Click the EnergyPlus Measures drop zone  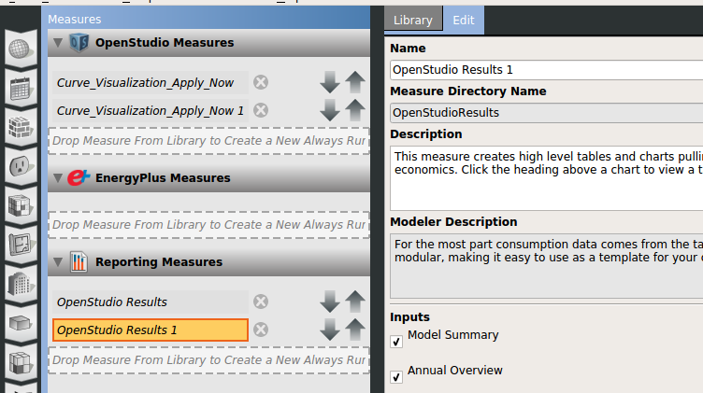pyautogui.click(x=208, y=225)
